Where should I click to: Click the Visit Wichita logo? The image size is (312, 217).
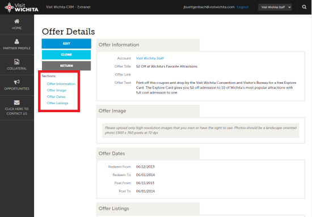click(22, 7)
